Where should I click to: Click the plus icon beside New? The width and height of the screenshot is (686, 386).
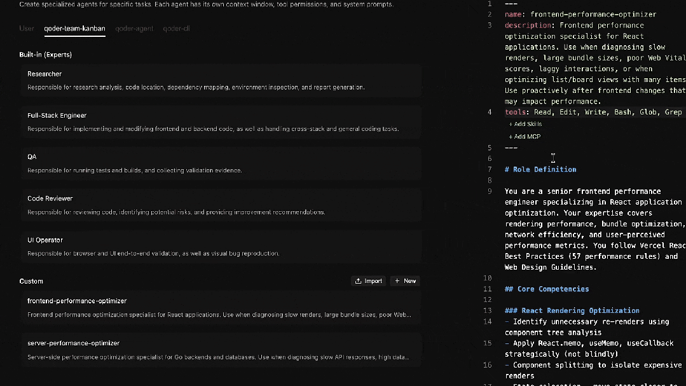[397, 281]
